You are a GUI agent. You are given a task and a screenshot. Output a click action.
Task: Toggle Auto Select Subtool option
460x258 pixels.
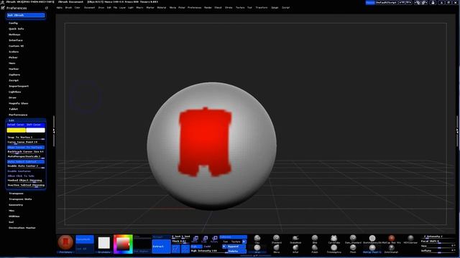tap(26, 161)
